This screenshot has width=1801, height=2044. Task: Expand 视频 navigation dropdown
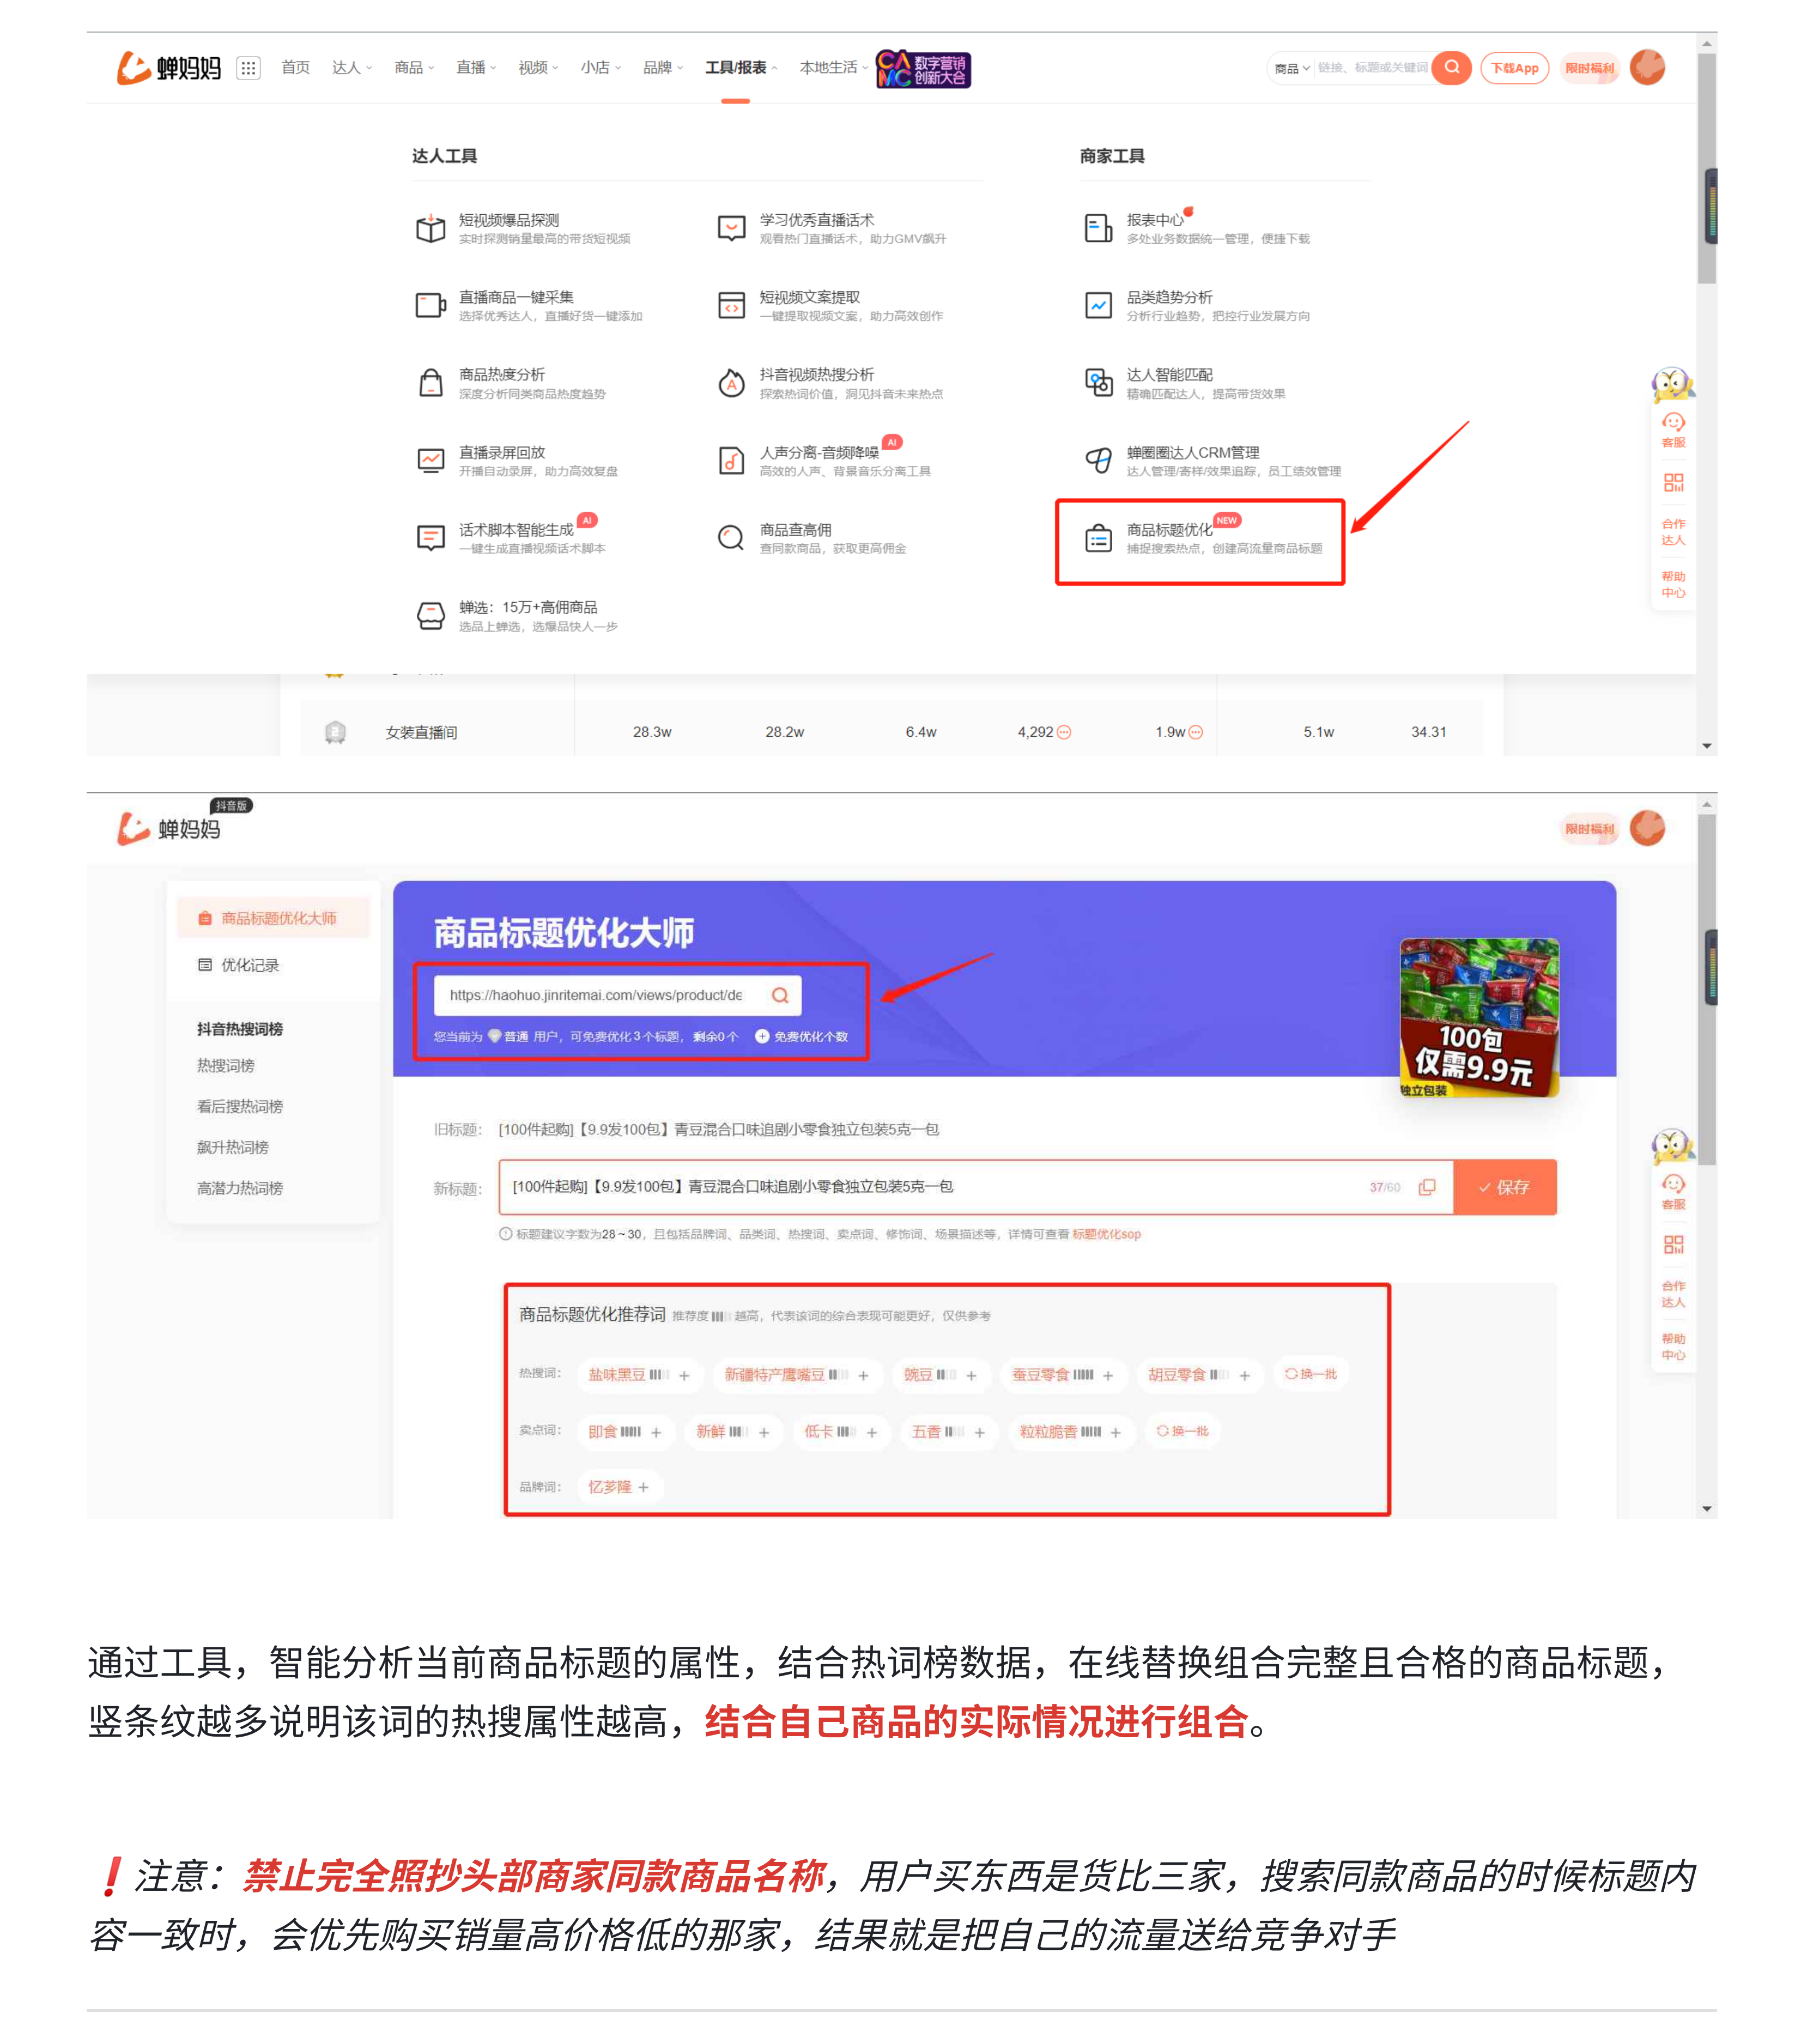click(538, 68)
